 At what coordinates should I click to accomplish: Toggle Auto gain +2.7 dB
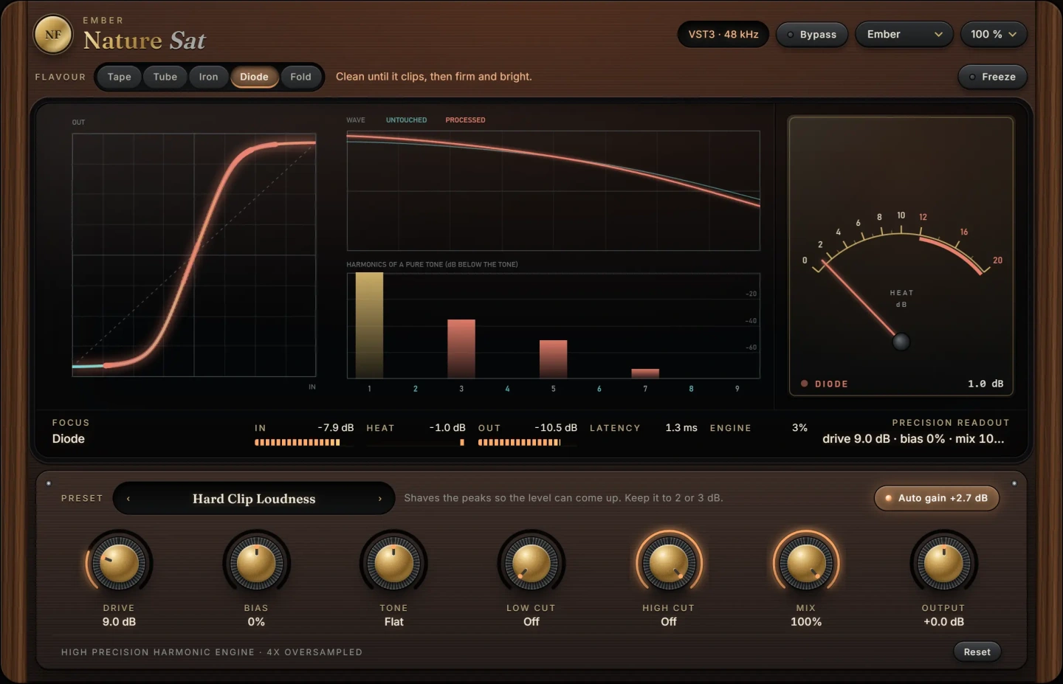pyautogui.click(x=937, y=498)
